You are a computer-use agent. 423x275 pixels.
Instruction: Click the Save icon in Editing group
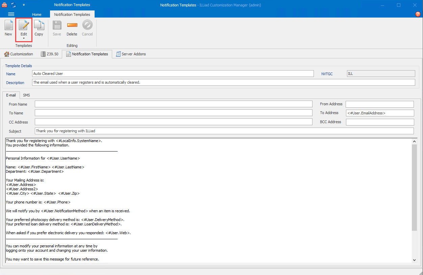(x=57, y=26)
